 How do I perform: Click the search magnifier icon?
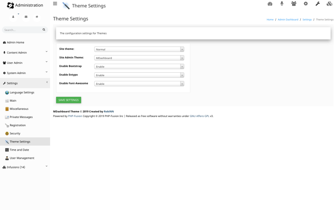coord(44,30)
